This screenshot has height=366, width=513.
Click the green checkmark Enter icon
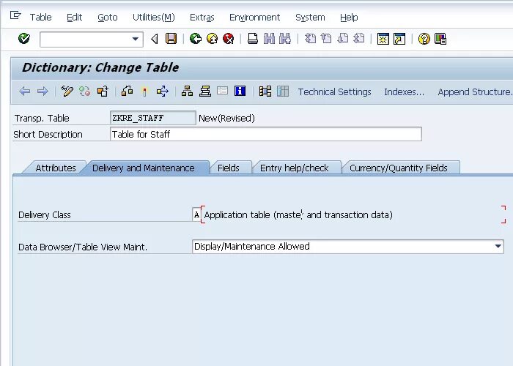[24, 39]
